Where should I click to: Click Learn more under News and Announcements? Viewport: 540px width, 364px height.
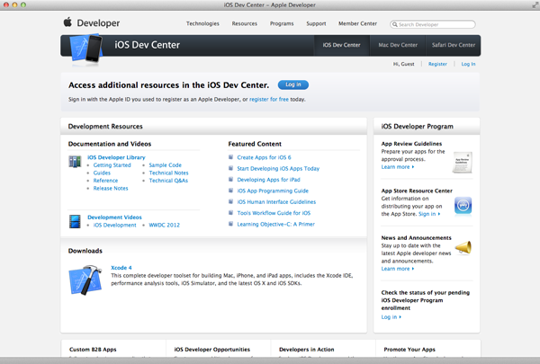coord(398,269)
